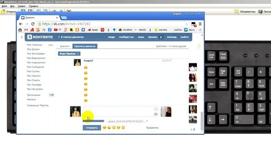This screenshot has width=271, height=152.
Task: Open the slando bookmark
Action: pyautogui.click(x=140, y=30)
